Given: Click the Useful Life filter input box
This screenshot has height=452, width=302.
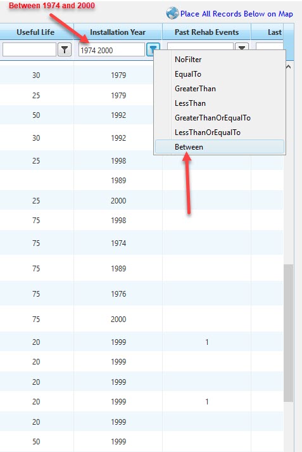Looking at the screenshot, I should click(29, 50).
